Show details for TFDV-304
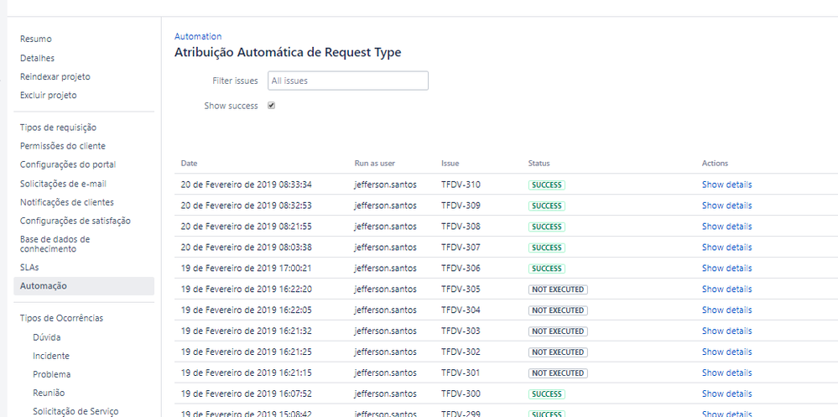This screenshot has width=838, height=417. coord(726,310)
